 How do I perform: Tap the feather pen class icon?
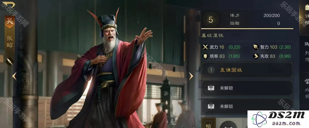[10, 61]
